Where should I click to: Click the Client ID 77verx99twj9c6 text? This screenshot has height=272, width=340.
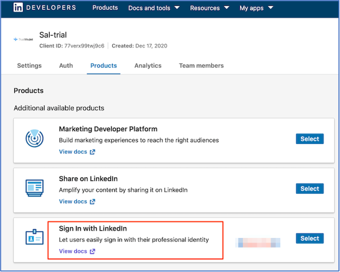point(72,46)
